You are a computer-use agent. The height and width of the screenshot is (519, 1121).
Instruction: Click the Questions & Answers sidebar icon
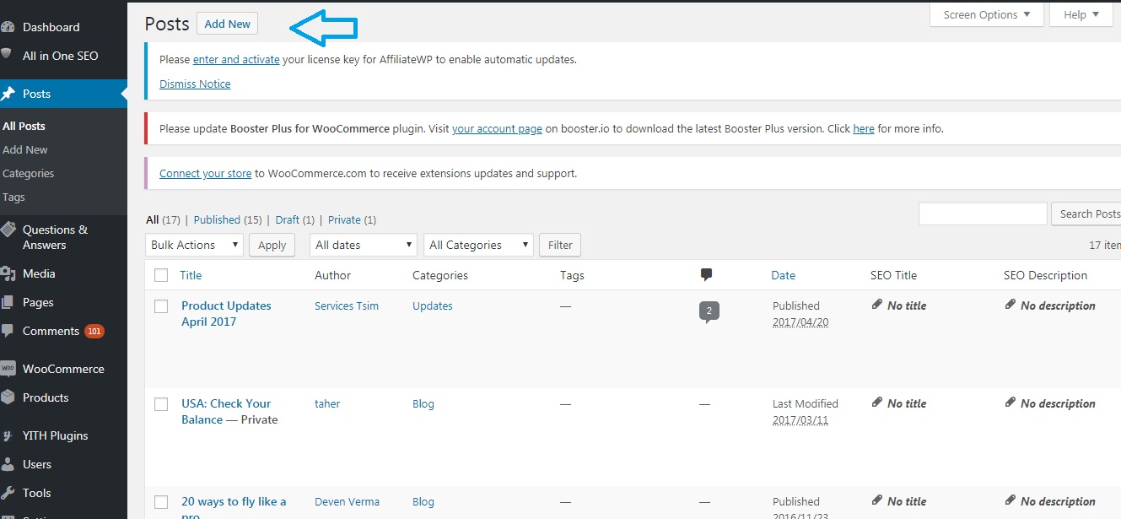point(8,230)
